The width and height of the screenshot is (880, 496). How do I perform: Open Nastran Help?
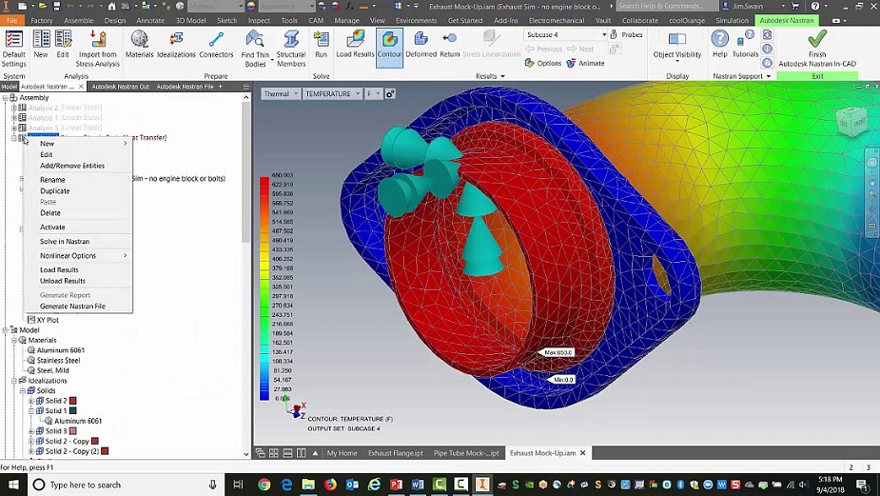[x=719, y=45]
